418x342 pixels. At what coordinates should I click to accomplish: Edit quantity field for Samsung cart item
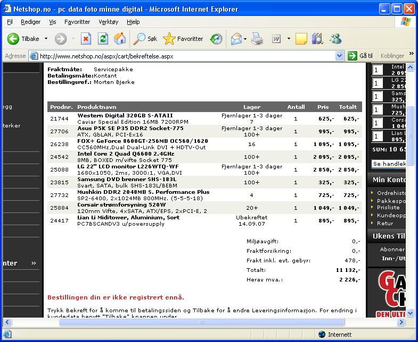point(377,96)
